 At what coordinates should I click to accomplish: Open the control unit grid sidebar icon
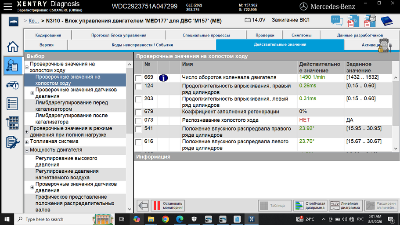(x=12, y=123)
